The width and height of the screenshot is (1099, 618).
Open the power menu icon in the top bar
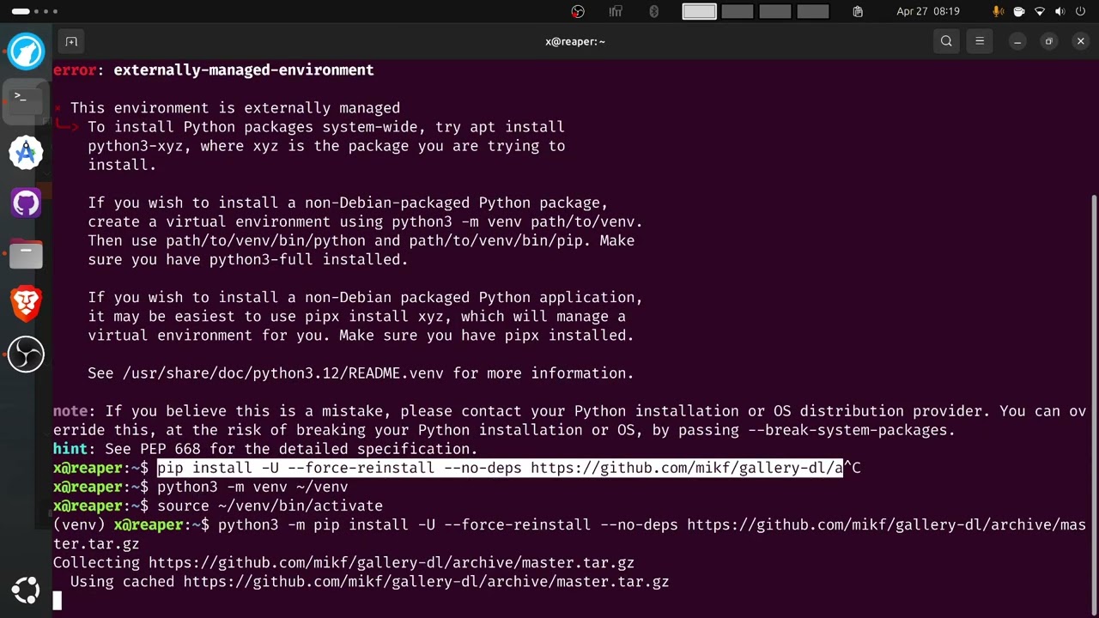1080,11
